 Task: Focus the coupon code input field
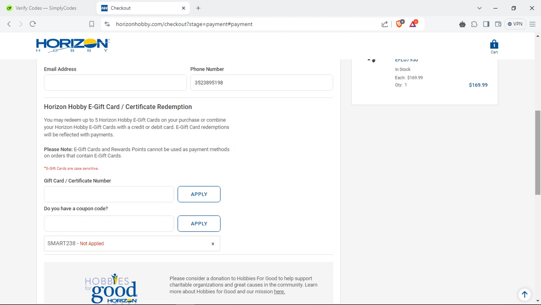point(109,224)
